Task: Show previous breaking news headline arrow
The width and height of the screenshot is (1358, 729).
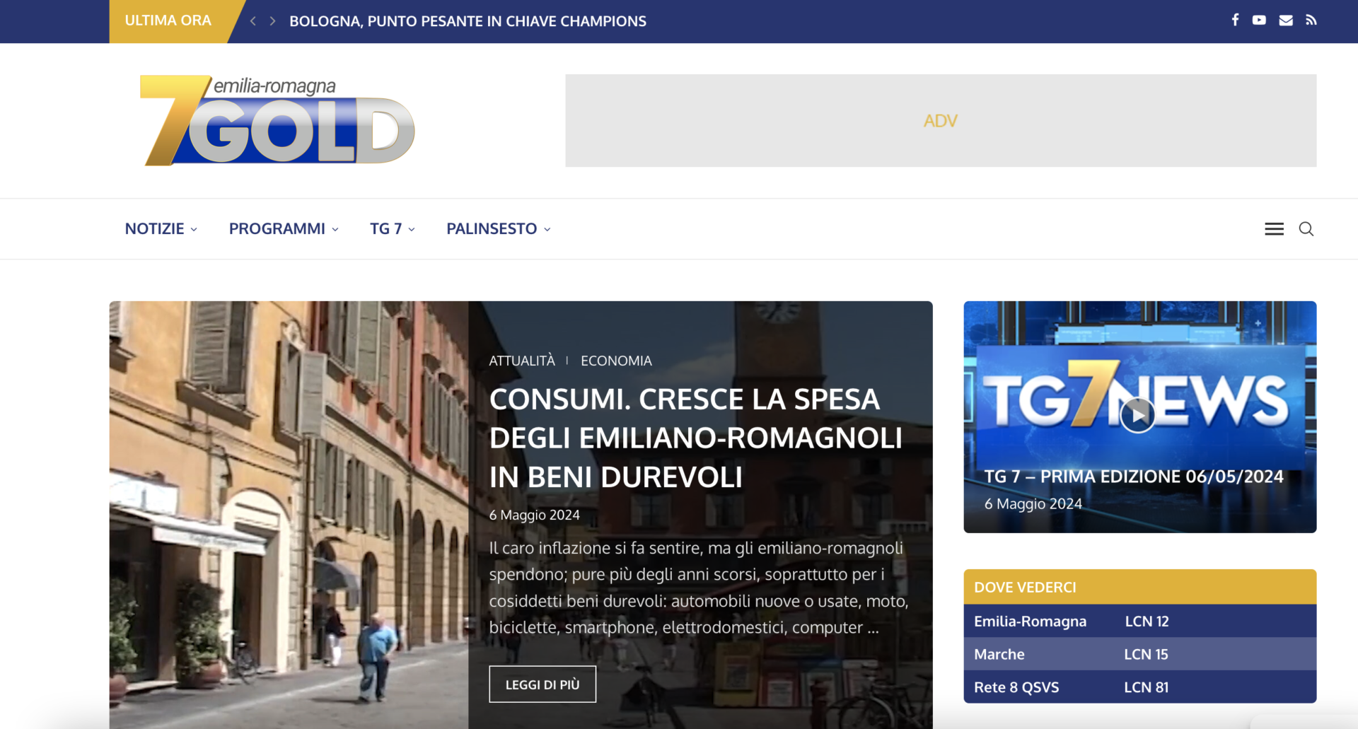Action: pos(253,21)
